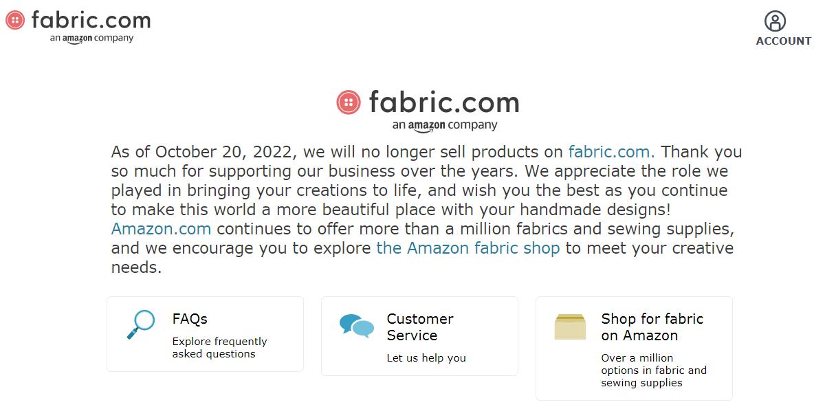836x420 pixels.
Task: Open the Shop for fabric on Amazon heading
Action: [x=652, y=327]
